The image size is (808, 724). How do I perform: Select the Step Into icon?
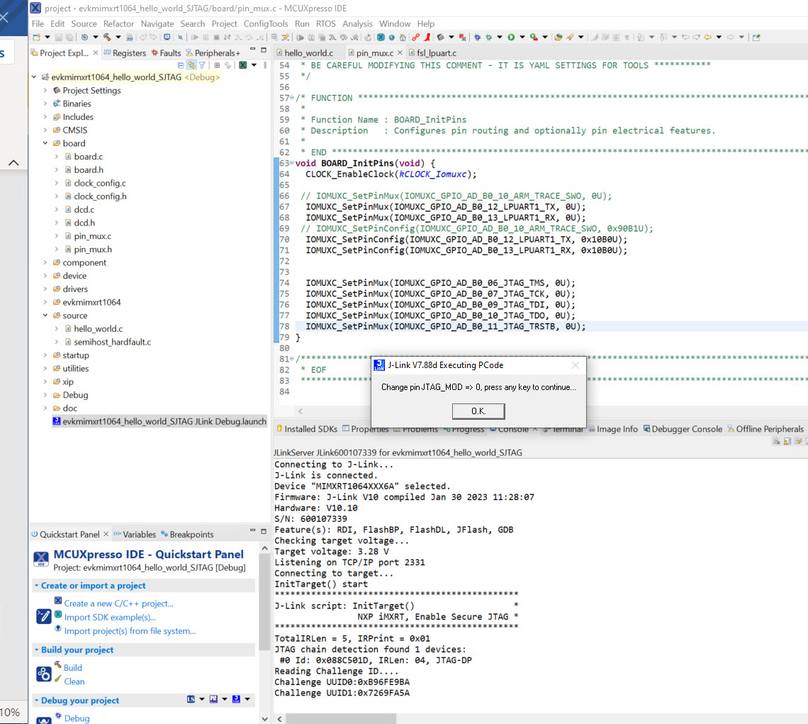pyautogui.click(x=238, y=36)
